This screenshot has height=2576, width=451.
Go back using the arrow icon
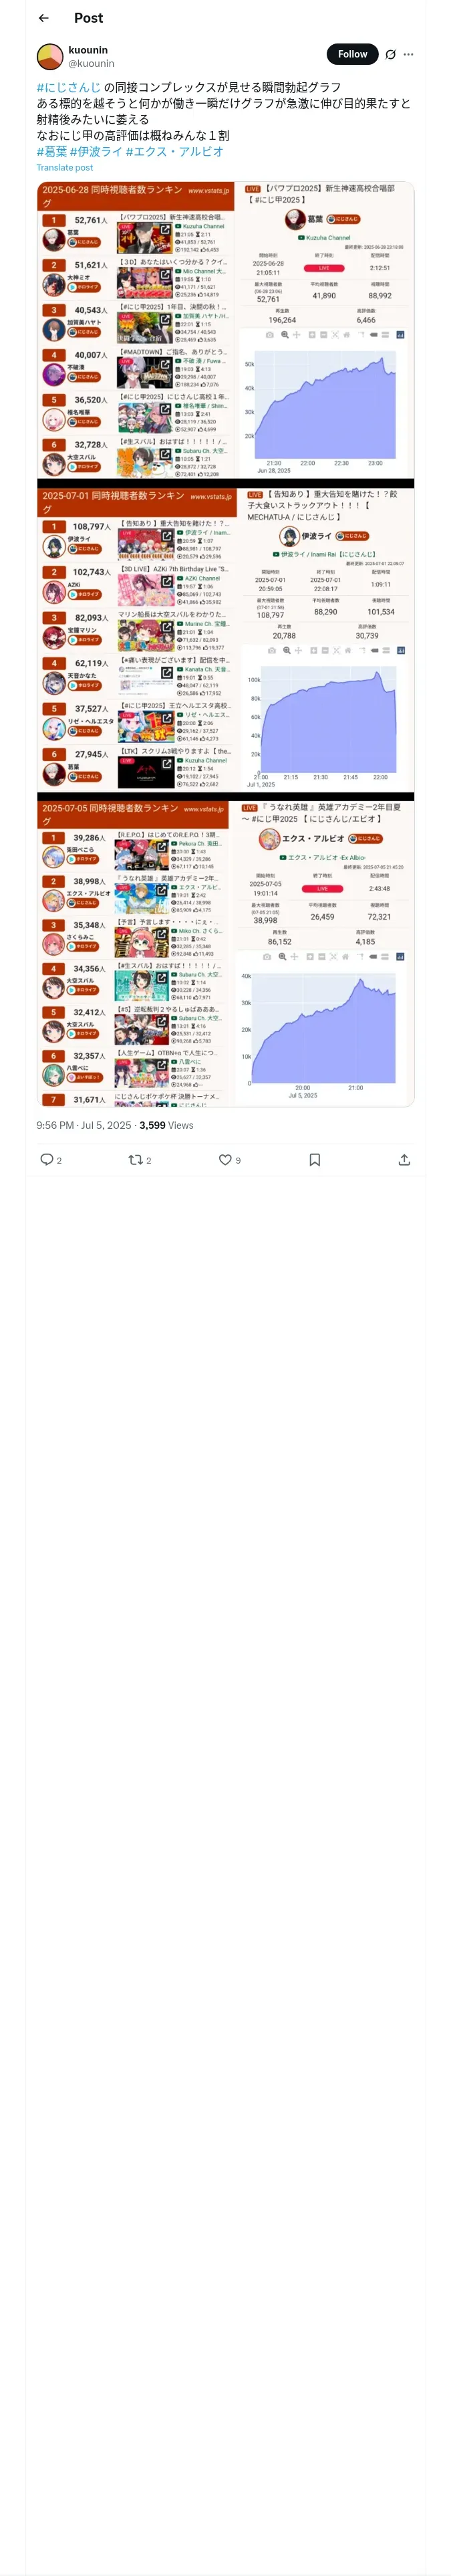click(x=43, y=18)
